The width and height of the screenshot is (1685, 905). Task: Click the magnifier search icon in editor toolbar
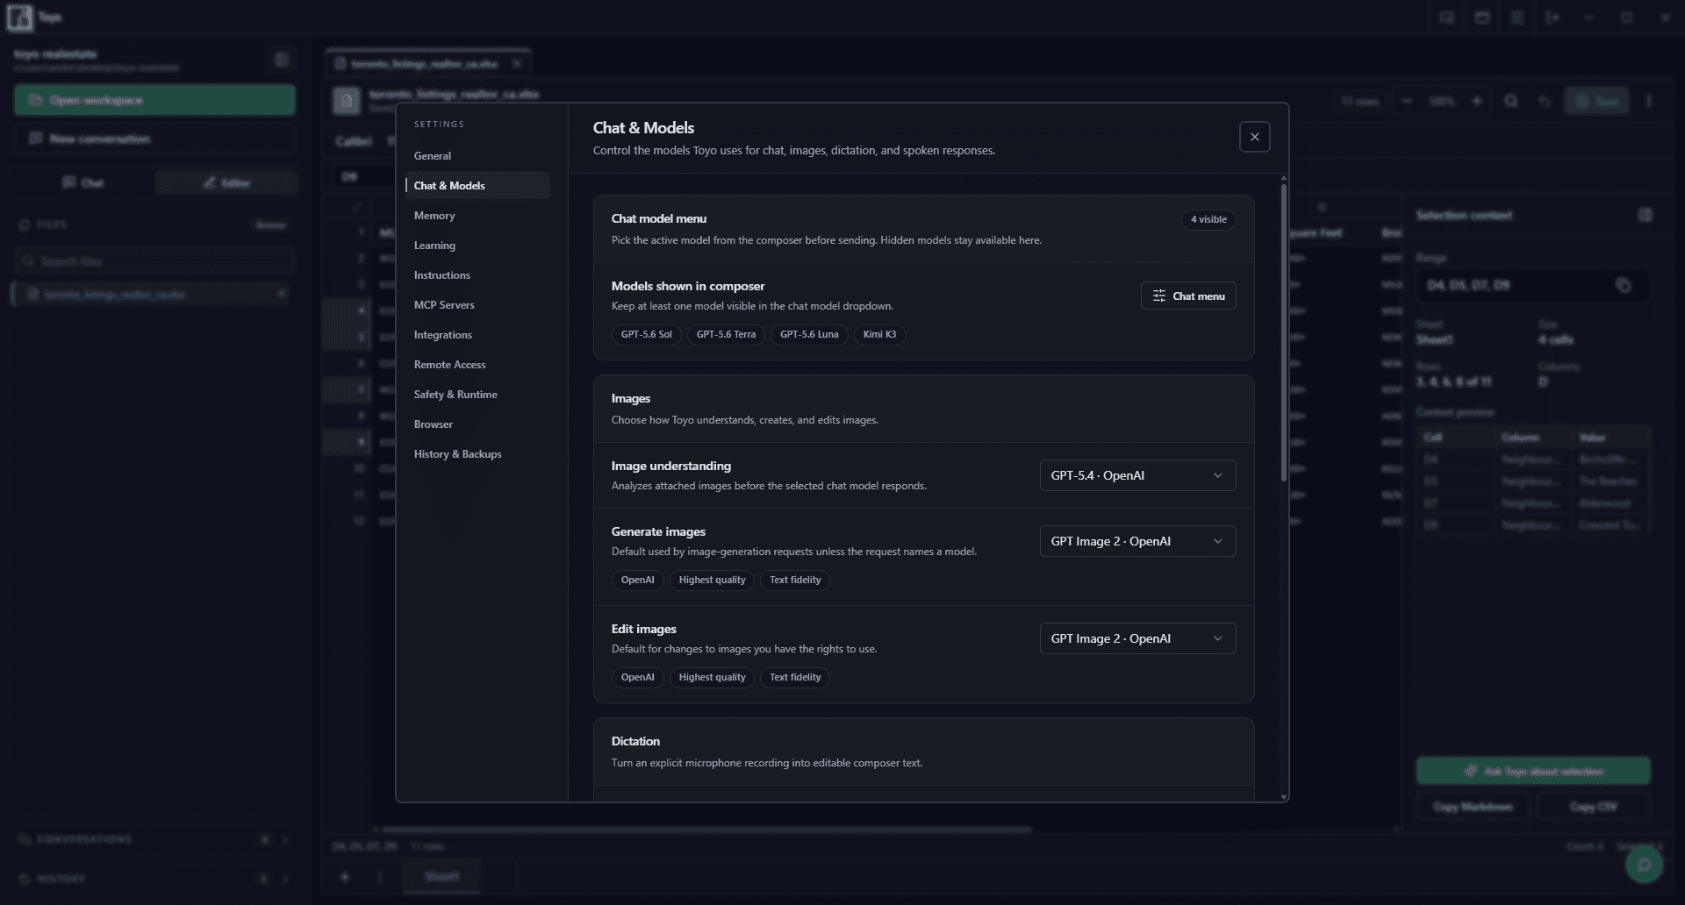pyautogui.click(x=1510, y=101)
